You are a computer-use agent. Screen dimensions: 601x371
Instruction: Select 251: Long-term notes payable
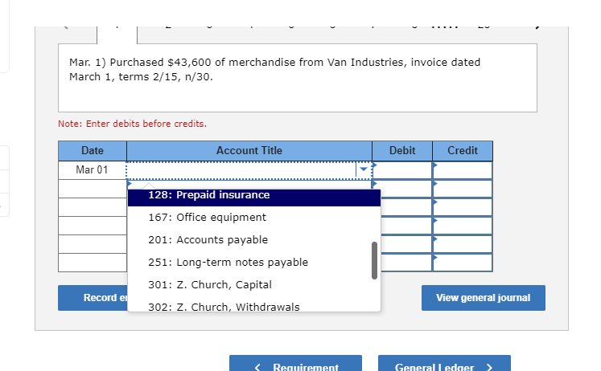click(253, 263)
